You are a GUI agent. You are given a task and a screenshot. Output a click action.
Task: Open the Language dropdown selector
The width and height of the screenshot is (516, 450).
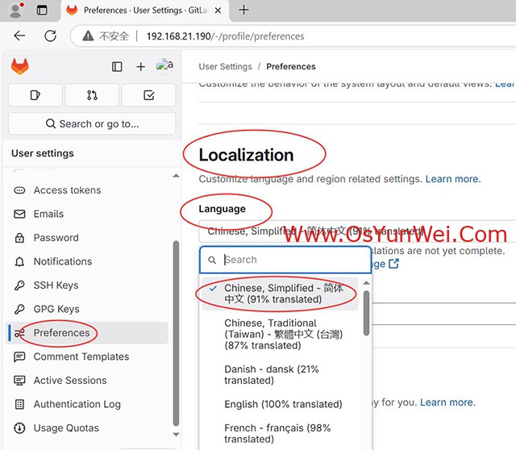357,231
